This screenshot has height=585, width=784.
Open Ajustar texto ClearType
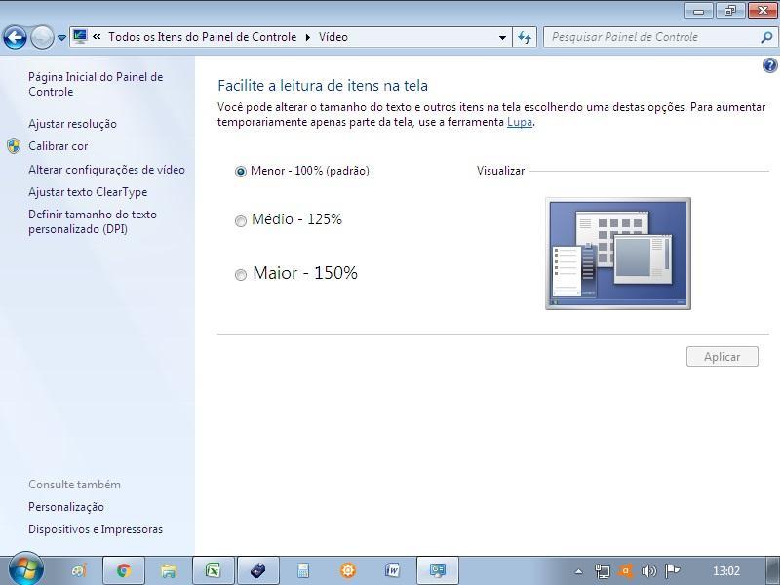(x=88, y=192)
